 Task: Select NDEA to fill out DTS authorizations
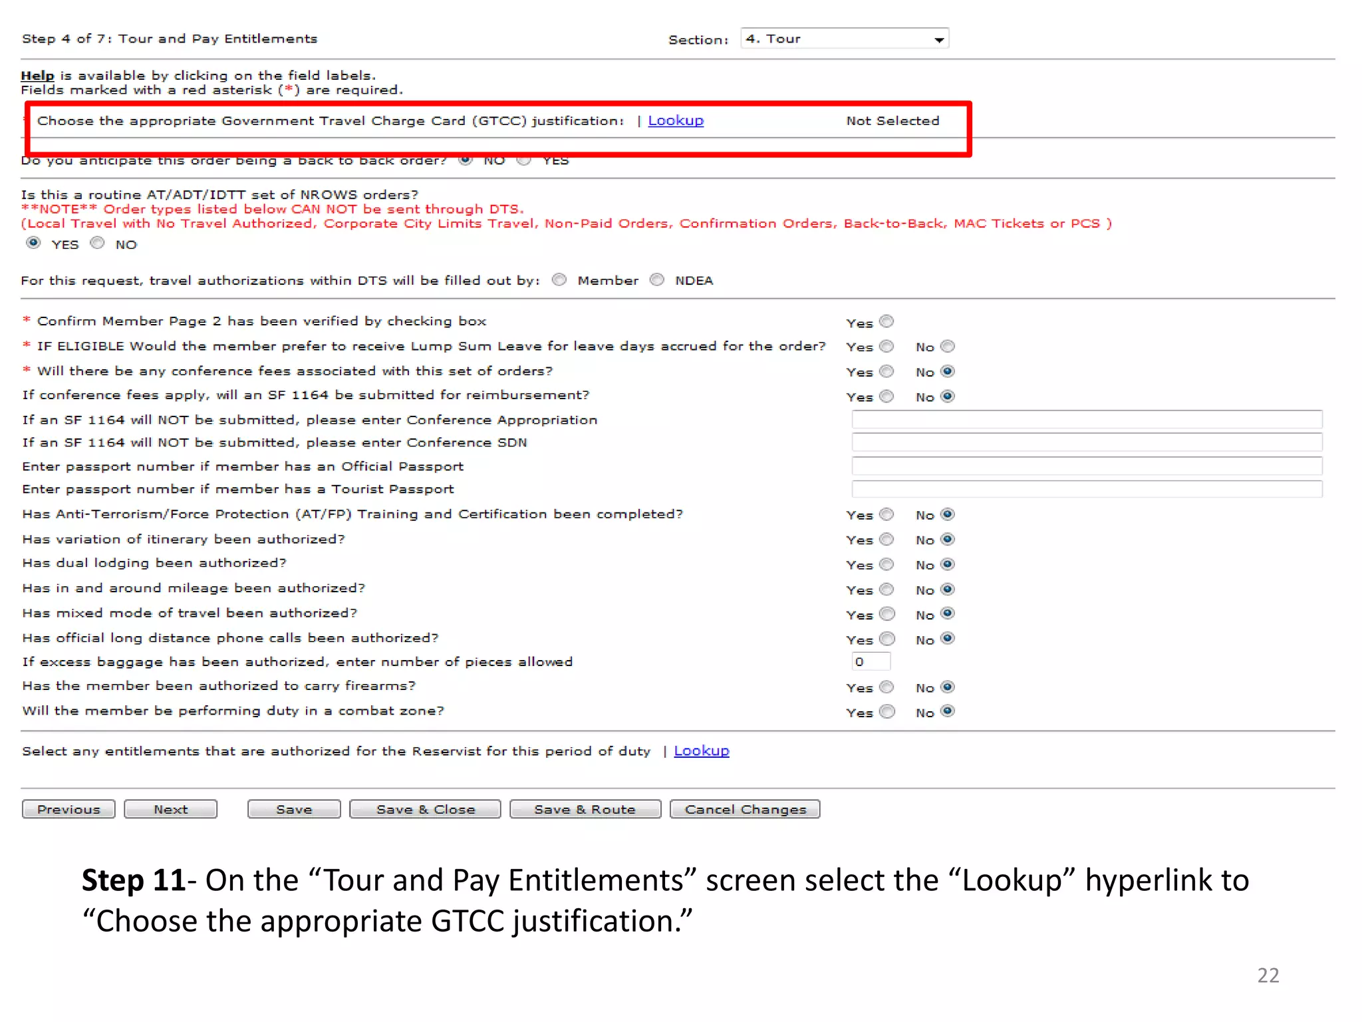(657, 279)
